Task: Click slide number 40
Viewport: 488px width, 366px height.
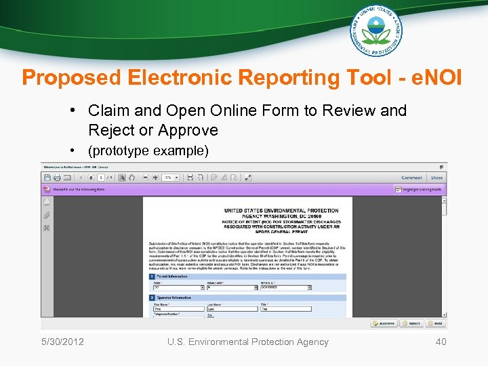Action: pos(441,342)
